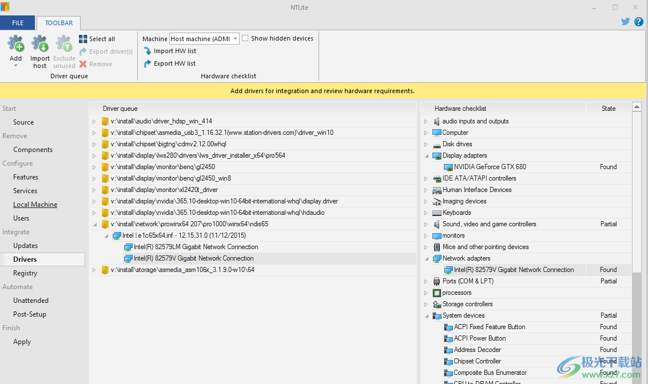The image size is (648, 384).
Task: Collapse the Network adapters category
Action: (427, 259)
